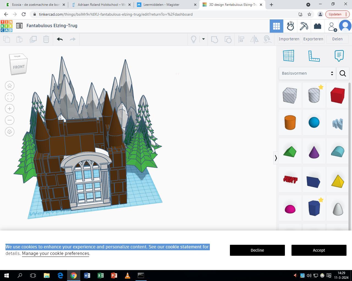Toggle orthographic perspective view cube icon

point(10,132)
